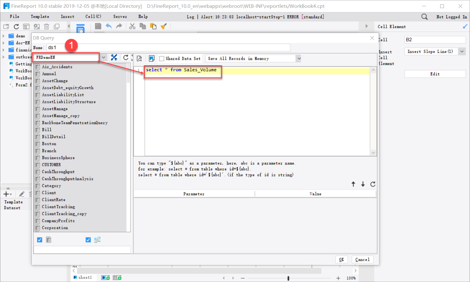Expand the Insert Slope Line dropdown
This screenshot has height=282, width=470.
(462, 51)
